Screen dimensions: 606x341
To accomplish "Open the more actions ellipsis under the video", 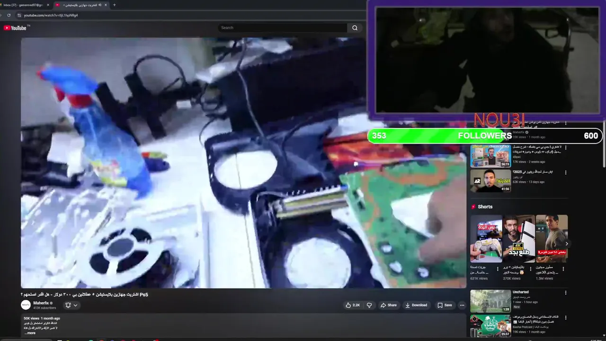I will [x=462, y=305].
